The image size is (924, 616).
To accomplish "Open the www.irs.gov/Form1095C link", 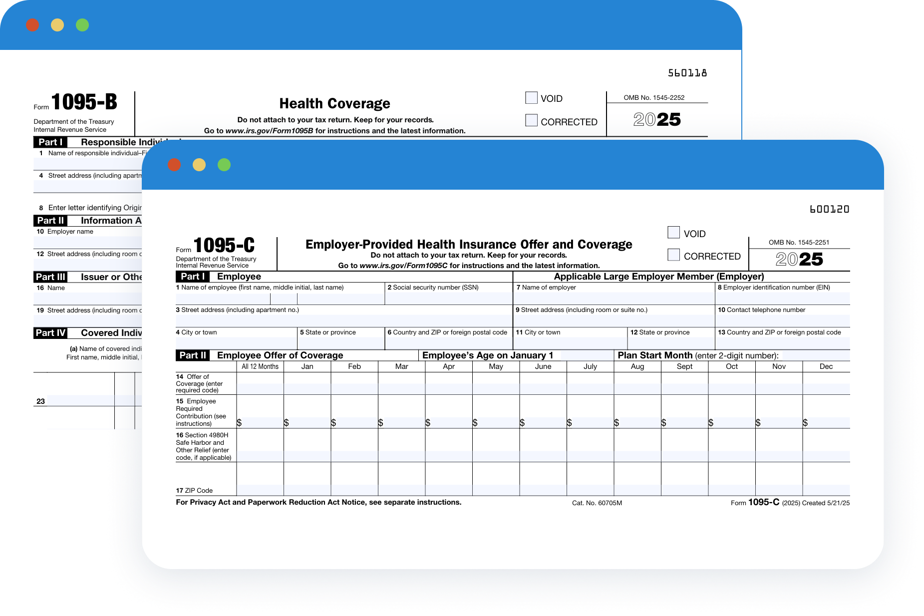I will [403, 266].
